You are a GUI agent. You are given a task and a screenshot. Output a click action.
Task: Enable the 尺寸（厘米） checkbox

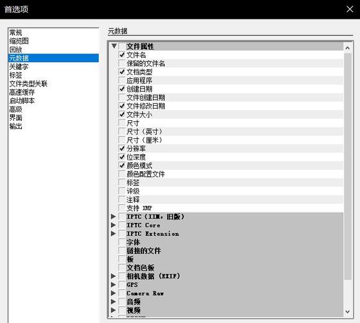[x=122, y=140]
